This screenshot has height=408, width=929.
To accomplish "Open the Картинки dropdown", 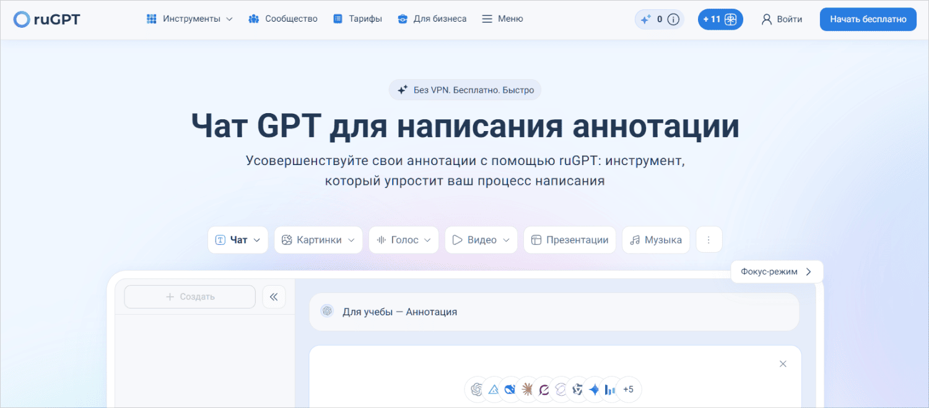I will point(318,240).
